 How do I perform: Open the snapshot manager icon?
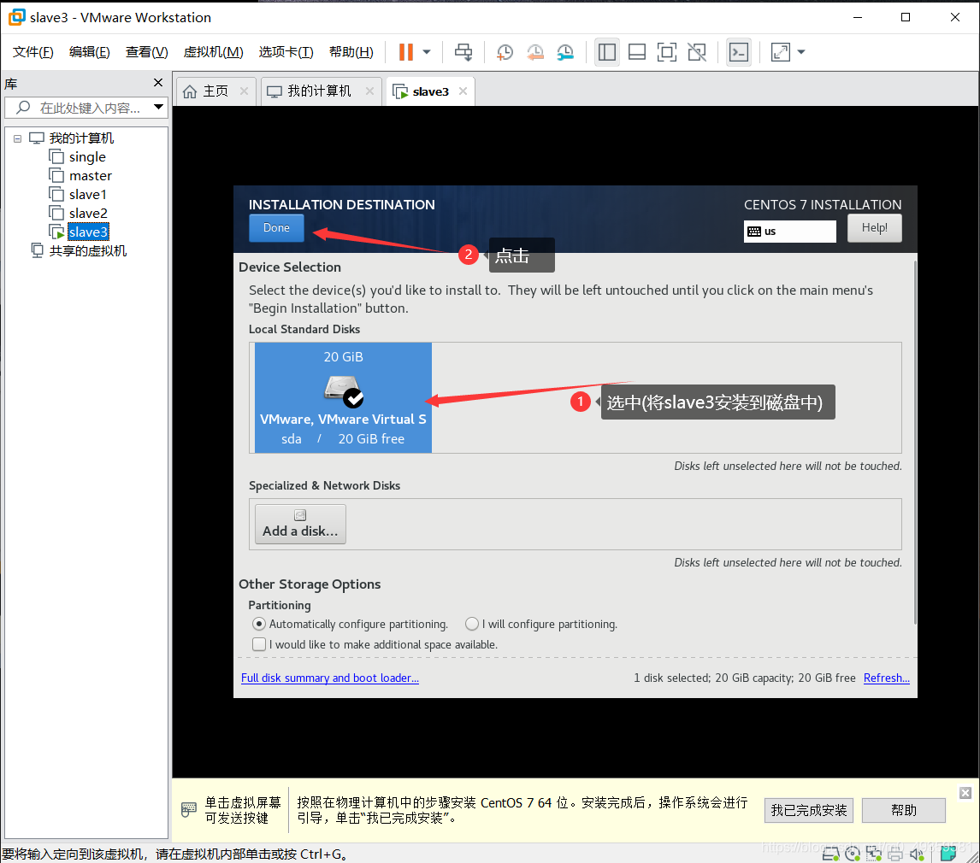565,52
